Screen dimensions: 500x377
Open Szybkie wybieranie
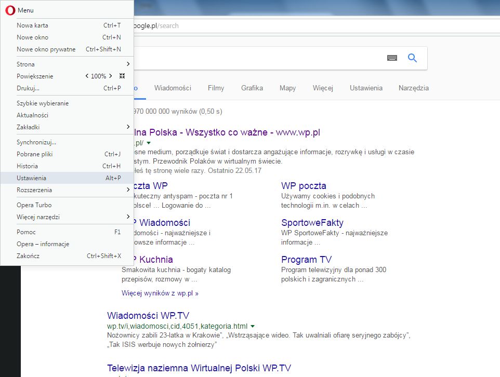click(67, 103)
